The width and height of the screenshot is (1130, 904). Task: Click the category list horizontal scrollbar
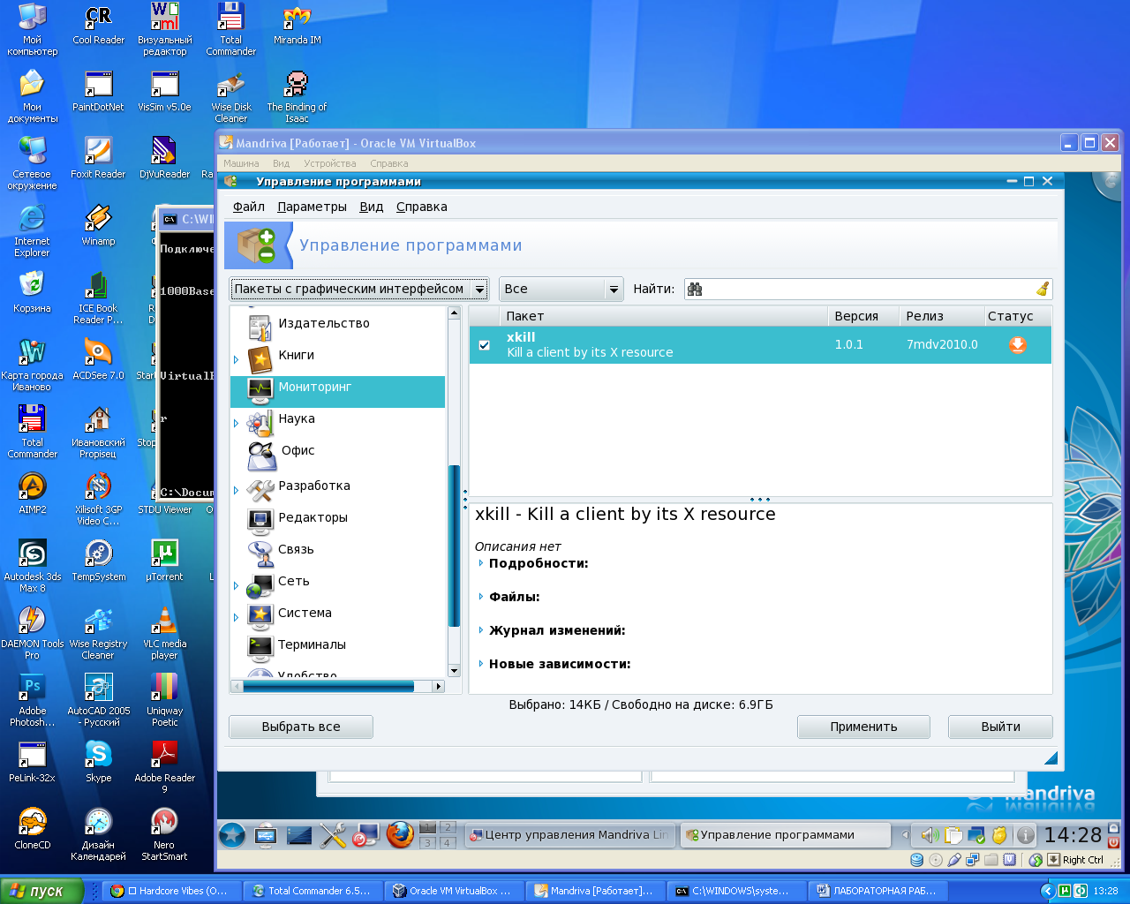click(328, 686)
